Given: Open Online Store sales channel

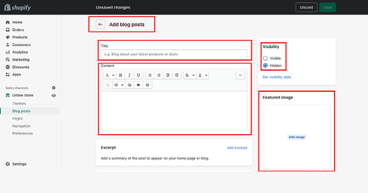Looking at the screenshot, I should click(x=22, y=95).
